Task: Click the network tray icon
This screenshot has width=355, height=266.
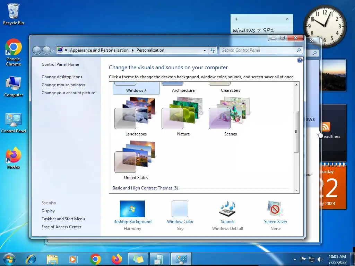Action: [x=312, y=259]
